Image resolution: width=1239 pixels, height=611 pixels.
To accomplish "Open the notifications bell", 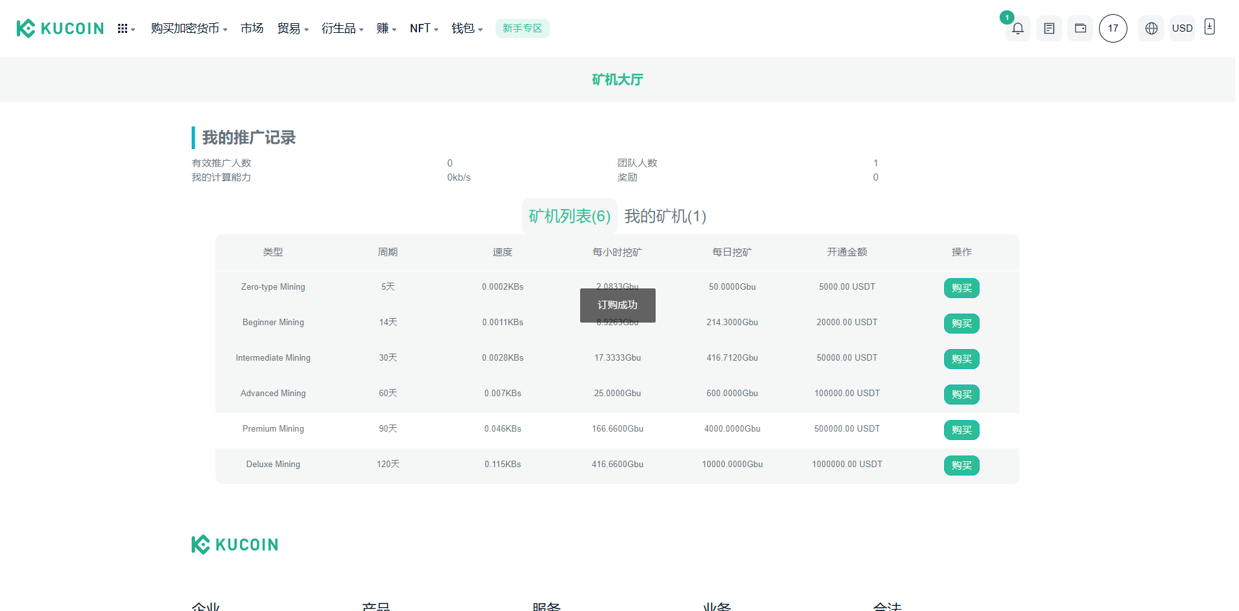I will click(1018, 28).
